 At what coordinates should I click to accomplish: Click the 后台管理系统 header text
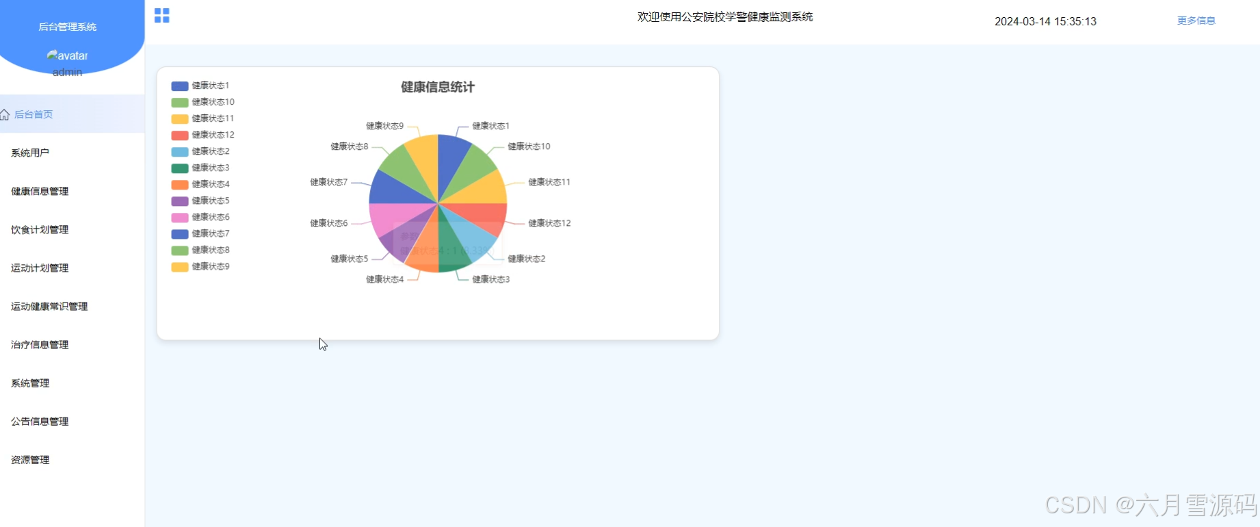pyautogui.click(x=67, y=27)
